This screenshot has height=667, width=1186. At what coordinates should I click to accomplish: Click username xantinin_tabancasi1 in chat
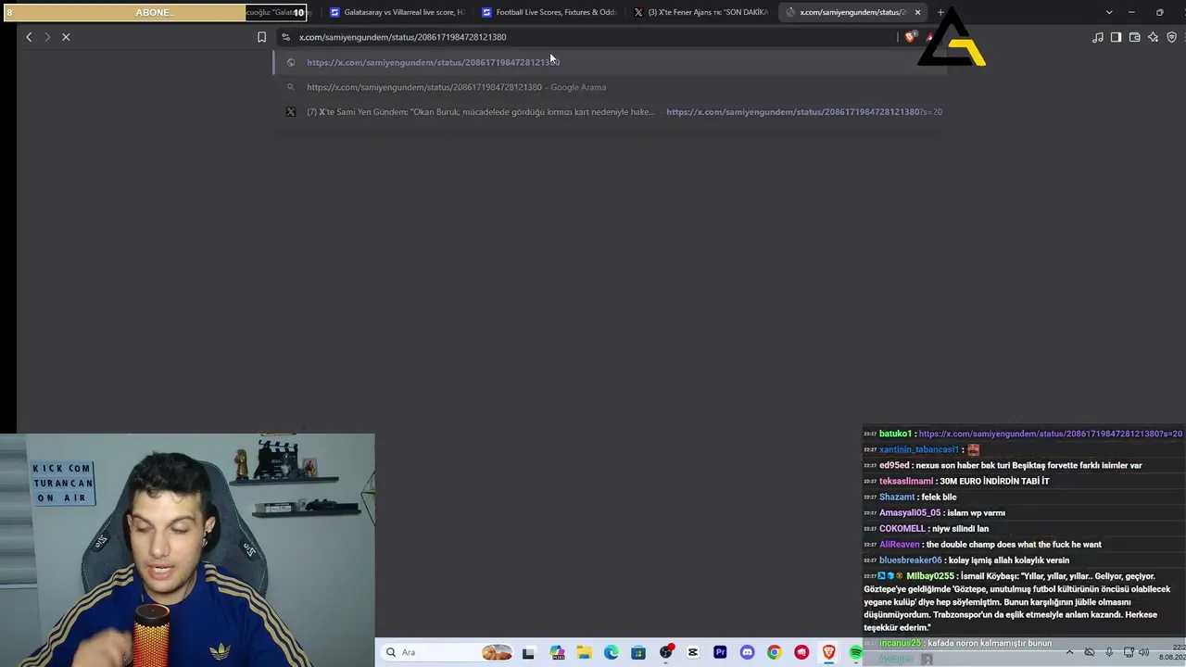(918, 449)
